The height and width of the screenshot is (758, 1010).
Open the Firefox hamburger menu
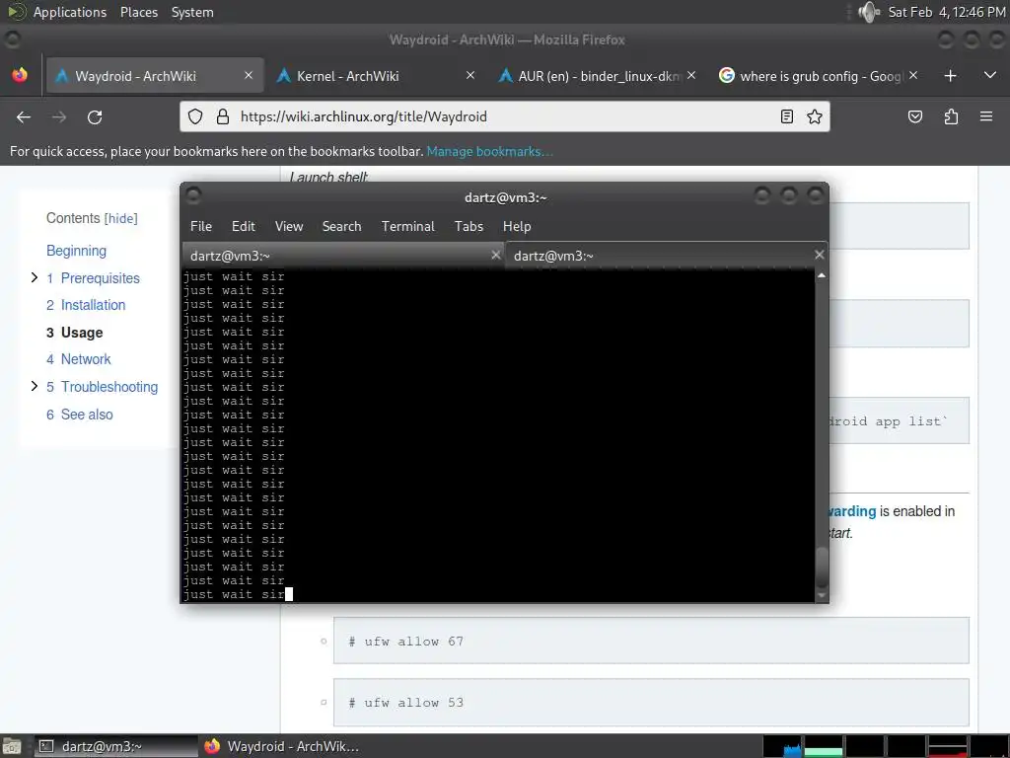coord(986,116)
